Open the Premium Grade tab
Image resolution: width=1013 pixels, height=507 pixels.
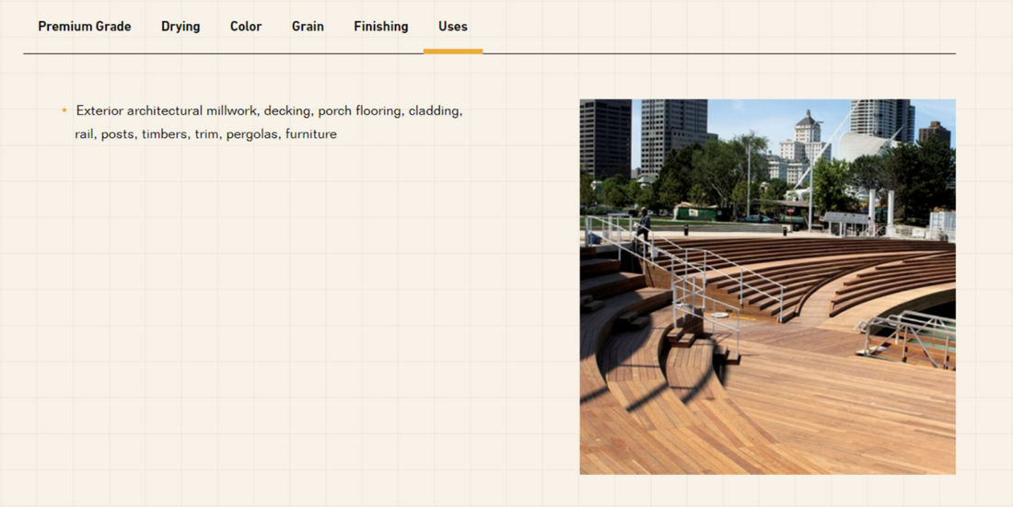(85, 27)
